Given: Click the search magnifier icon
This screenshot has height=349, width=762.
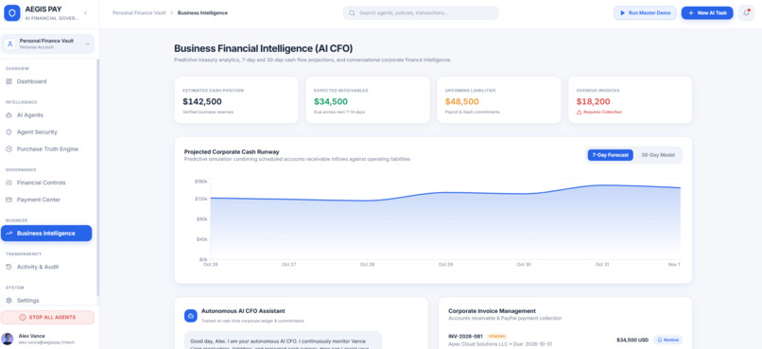Looking at the screenshot, I should point(352,13).
